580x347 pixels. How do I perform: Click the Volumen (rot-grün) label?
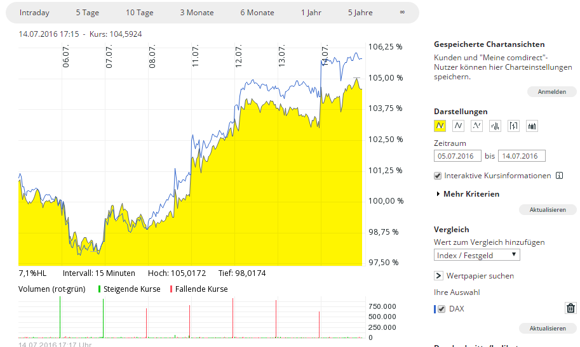tap(52, 289)
